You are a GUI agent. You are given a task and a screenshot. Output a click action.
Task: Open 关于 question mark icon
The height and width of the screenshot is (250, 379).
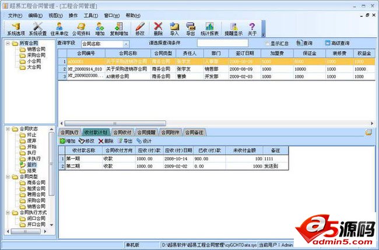pyautogui.click(x=252, y=29)
